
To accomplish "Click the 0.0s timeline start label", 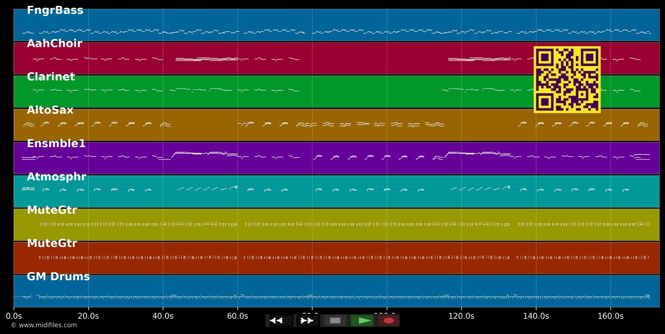I will 14,316.
